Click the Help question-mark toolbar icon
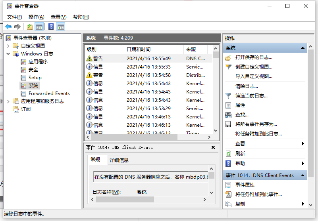Viewport: 318px width, 221px height. [x=51, y=27]
